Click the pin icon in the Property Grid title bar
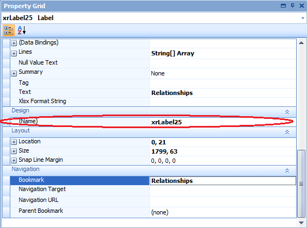307x228 pixels. [292, 5]
